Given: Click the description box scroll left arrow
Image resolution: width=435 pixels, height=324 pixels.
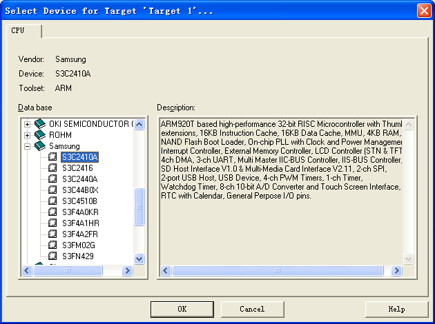Looking at the screenshot, I should point(166,270).
